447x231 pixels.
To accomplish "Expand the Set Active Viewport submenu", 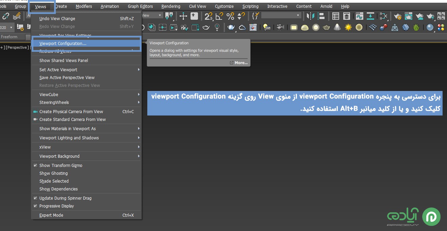I will tap(86, 70).
